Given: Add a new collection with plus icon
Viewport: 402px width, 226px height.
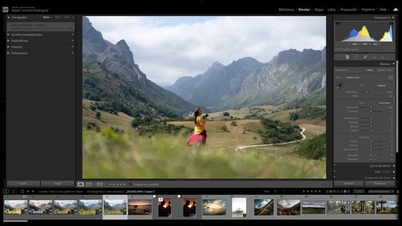Looking at the screenshot, I should tap(73, 53).
